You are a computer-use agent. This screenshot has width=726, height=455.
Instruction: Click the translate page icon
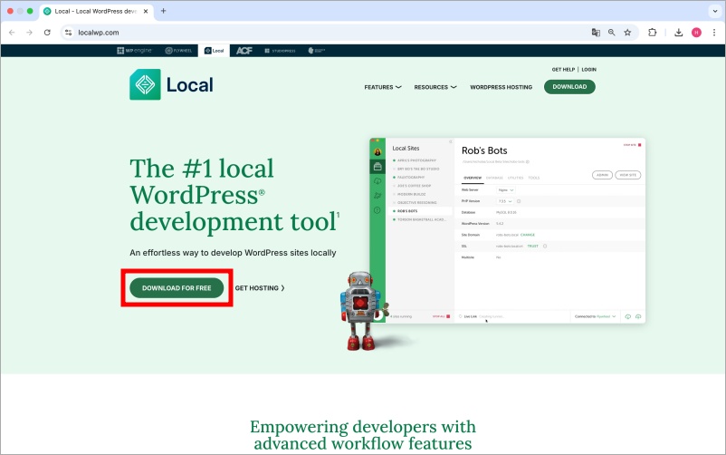tap(596, 33)
